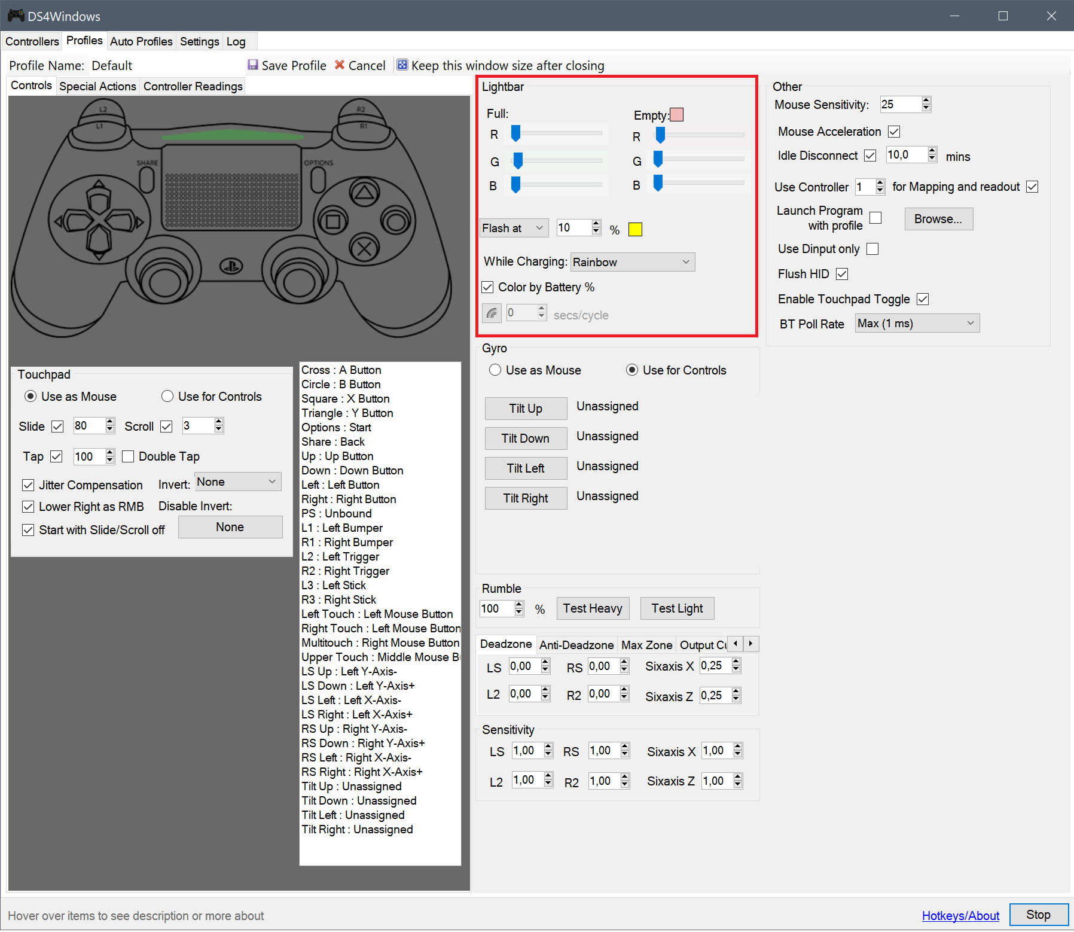Toggle Enable Touchpad Toggle checkbox

point(923,299)
